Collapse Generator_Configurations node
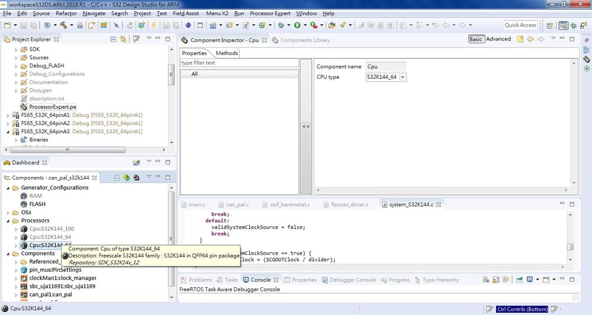This screenshot has height=315, width=592. pyautogui.click(x=8, y=188)
